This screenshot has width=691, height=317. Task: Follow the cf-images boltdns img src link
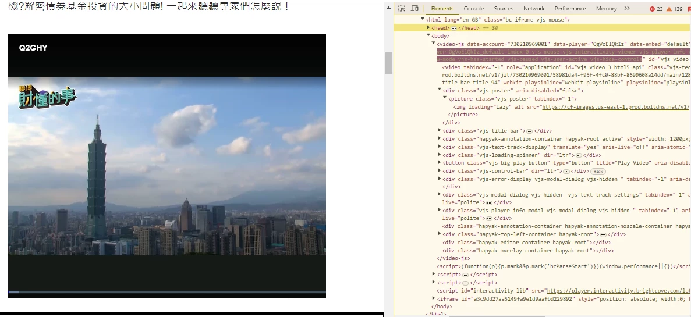coord(616,107)
